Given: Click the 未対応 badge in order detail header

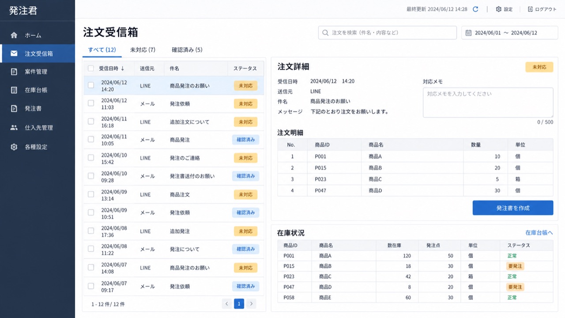Looking at the screenshot, I should click(x=539, y=67).
